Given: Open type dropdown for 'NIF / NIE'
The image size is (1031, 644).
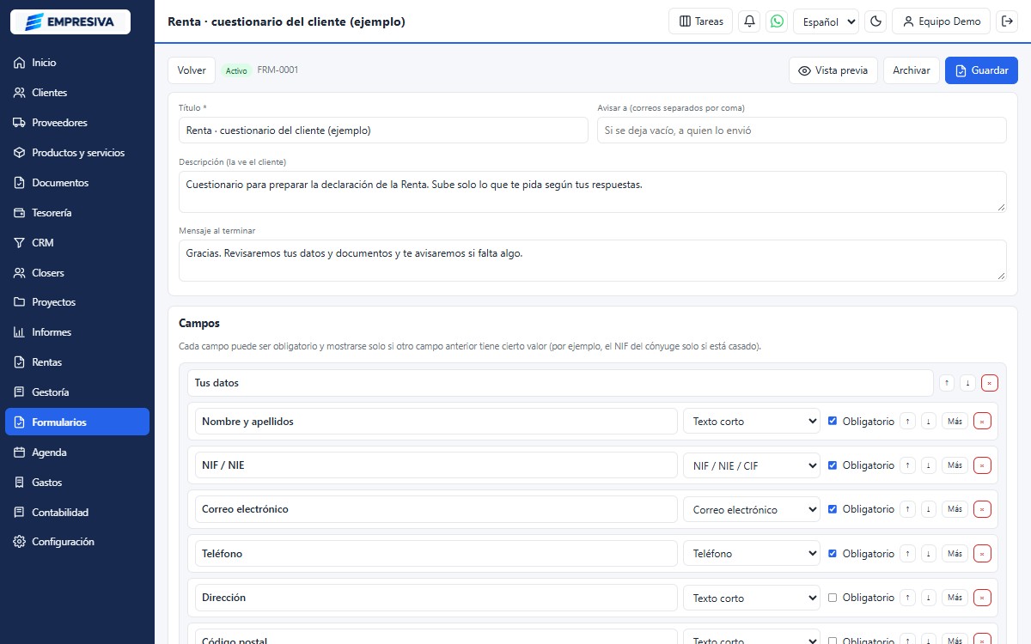Looking at the screenshot, I should click(752, 465).
